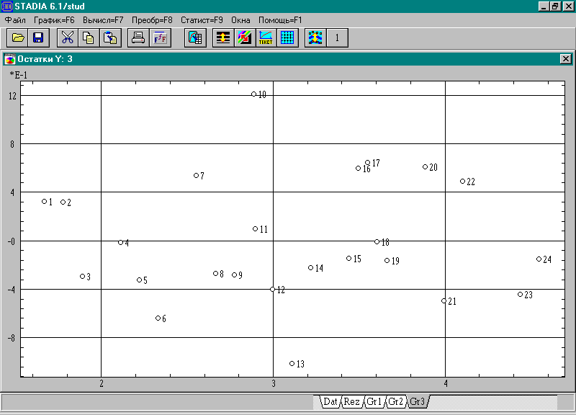Click the blue dotted vertical arrows icon
Image resolution: width=576 pixels, height=415 pixels.
click(x=315, y=37)
